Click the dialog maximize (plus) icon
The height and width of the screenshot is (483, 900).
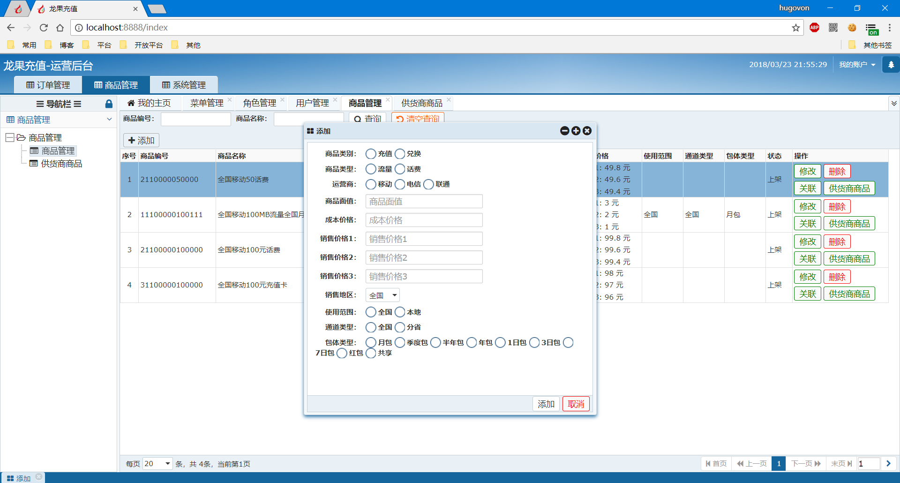(576, 131)
